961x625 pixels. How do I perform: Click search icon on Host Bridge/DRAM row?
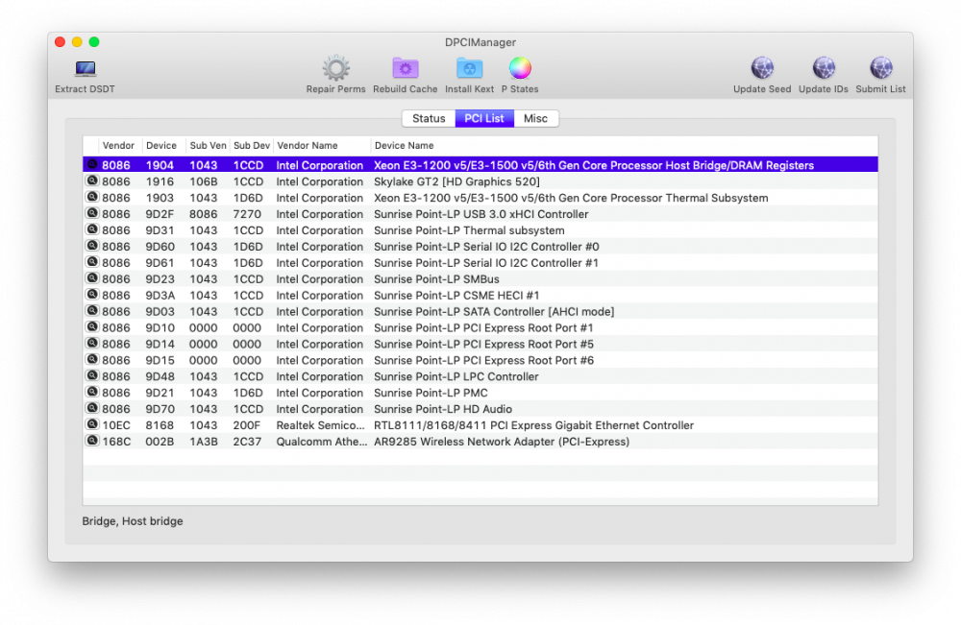[92, 165]
